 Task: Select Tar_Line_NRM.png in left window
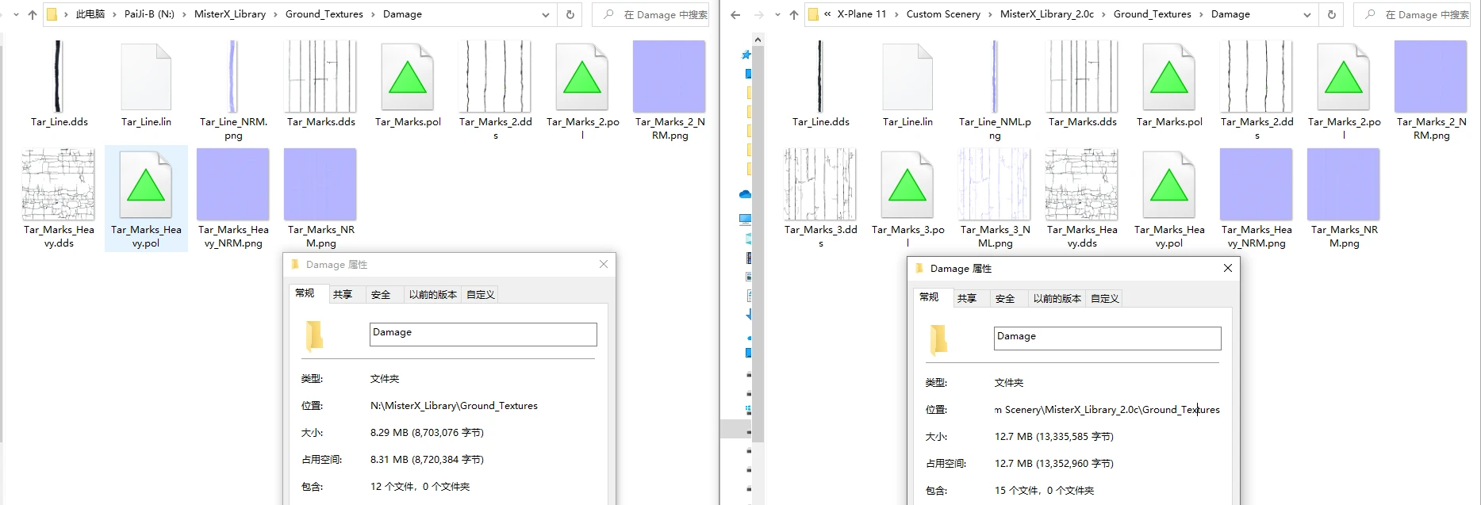coord(233,90)
